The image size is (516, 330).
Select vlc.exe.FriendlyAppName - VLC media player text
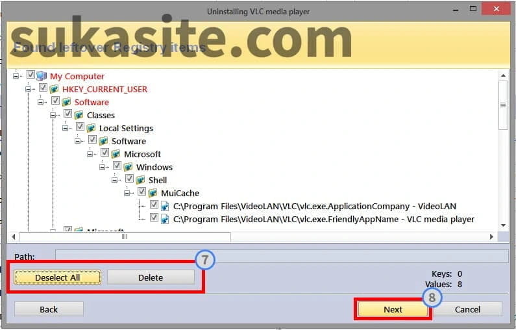(324, 220)
